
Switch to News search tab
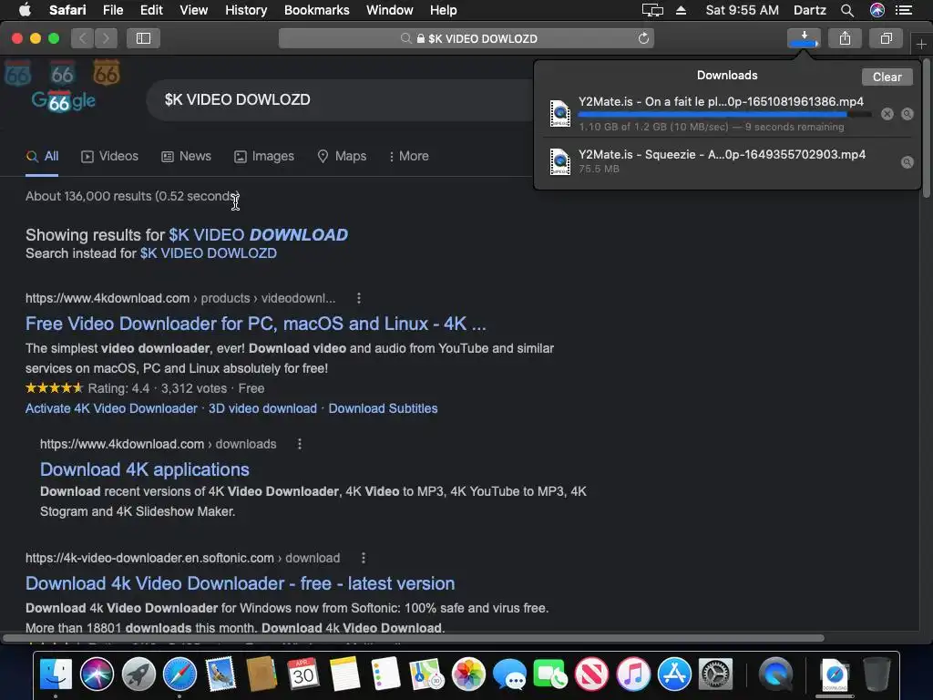point(186,157)
